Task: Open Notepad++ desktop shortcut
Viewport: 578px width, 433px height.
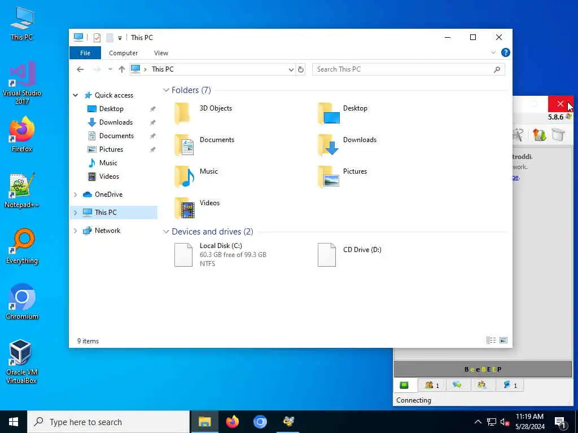Action: click(x=22, y=190)
